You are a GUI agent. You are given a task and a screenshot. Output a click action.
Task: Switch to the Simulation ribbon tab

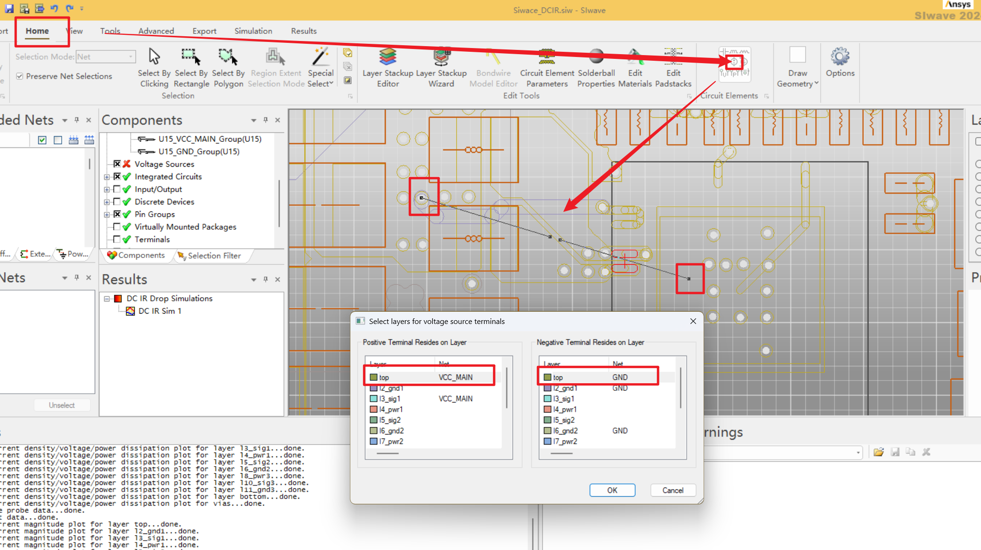tap(253, 31)
